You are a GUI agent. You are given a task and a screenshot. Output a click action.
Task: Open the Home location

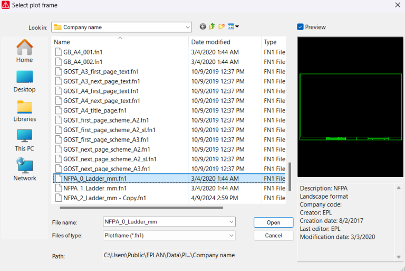[x=25, y=51]
